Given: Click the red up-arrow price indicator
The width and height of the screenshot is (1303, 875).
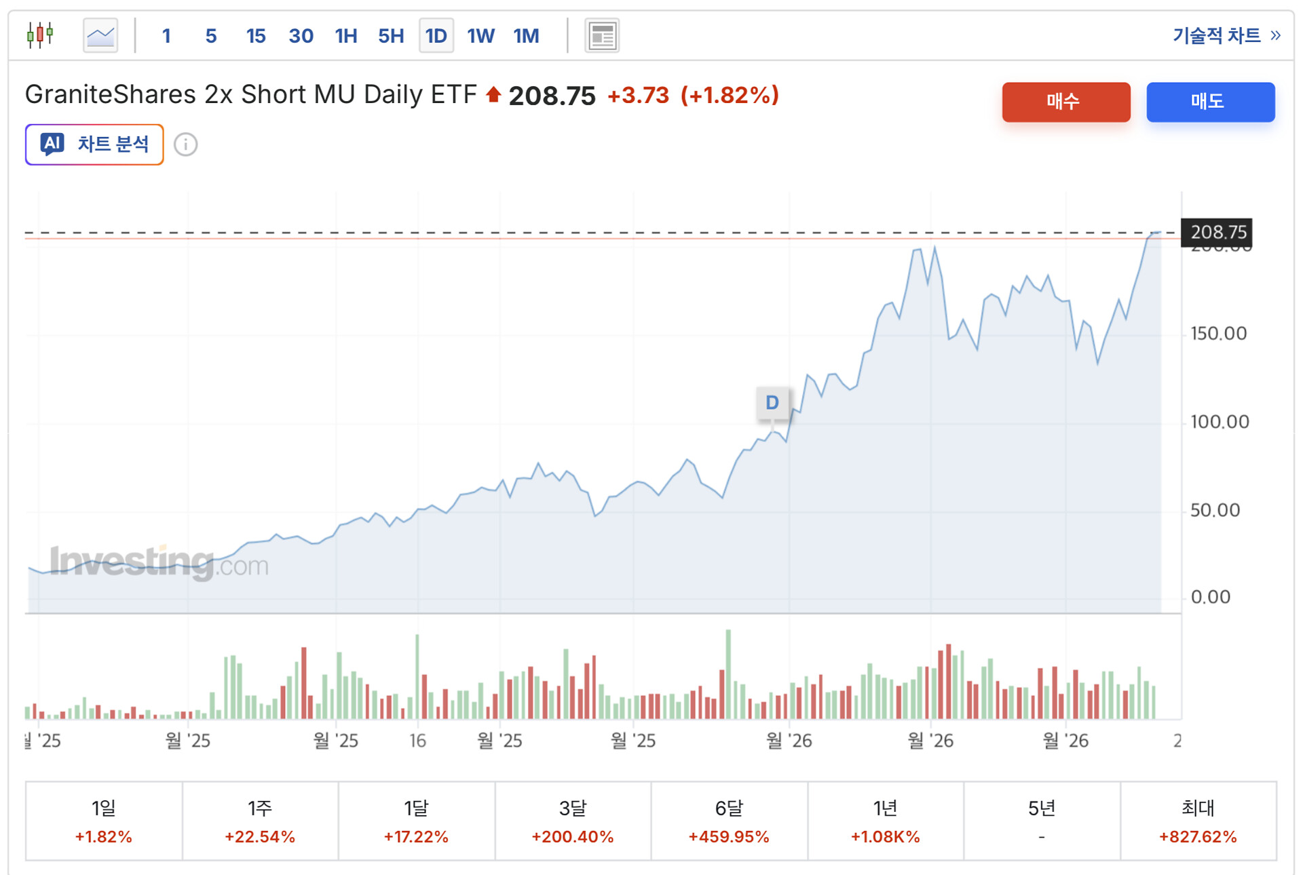Looking at the screenshot, I should [x=493, y=95].
